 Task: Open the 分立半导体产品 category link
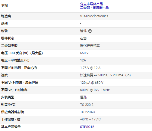[91, 4]
